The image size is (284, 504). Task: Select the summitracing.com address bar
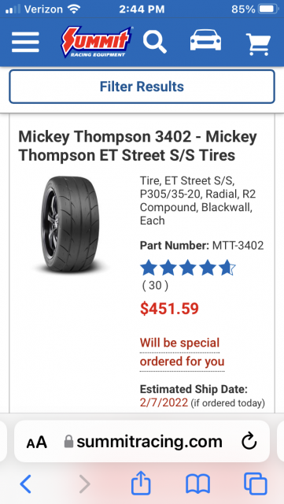[x=142, y=442]
